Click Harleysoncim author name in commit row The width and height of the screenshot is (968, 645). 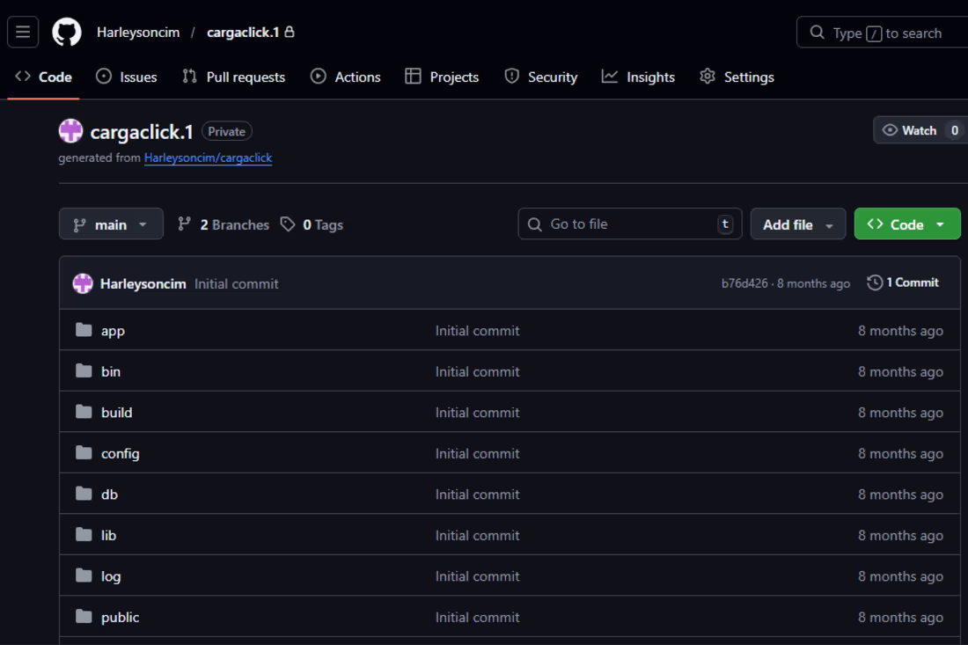tap(143, 283)
